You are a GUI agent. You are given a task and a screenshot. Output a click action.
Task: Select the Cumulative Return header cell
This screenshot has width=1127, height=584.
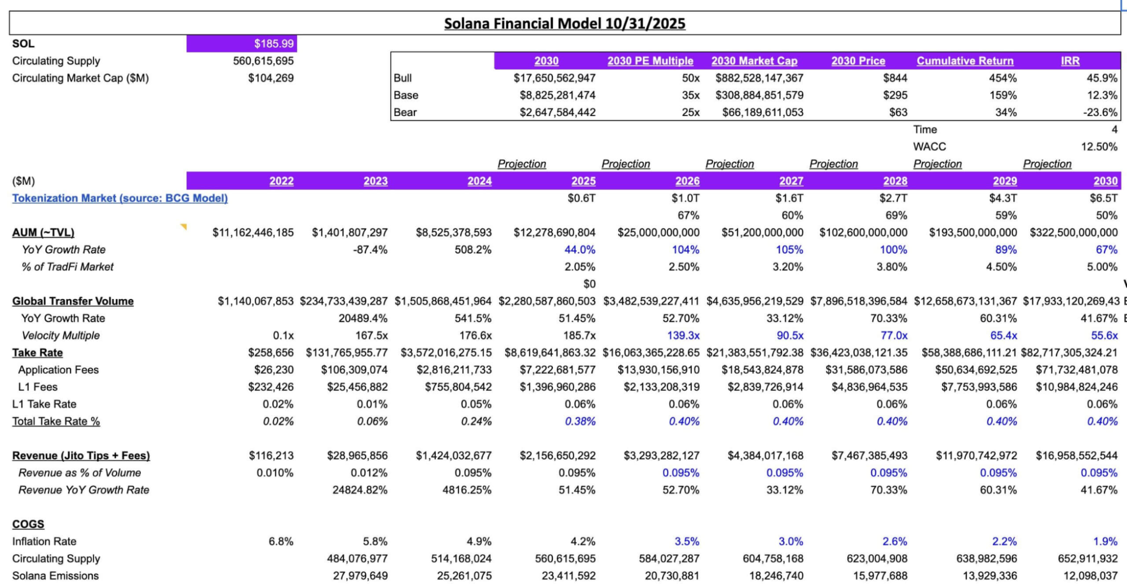[x=965, y=61]
